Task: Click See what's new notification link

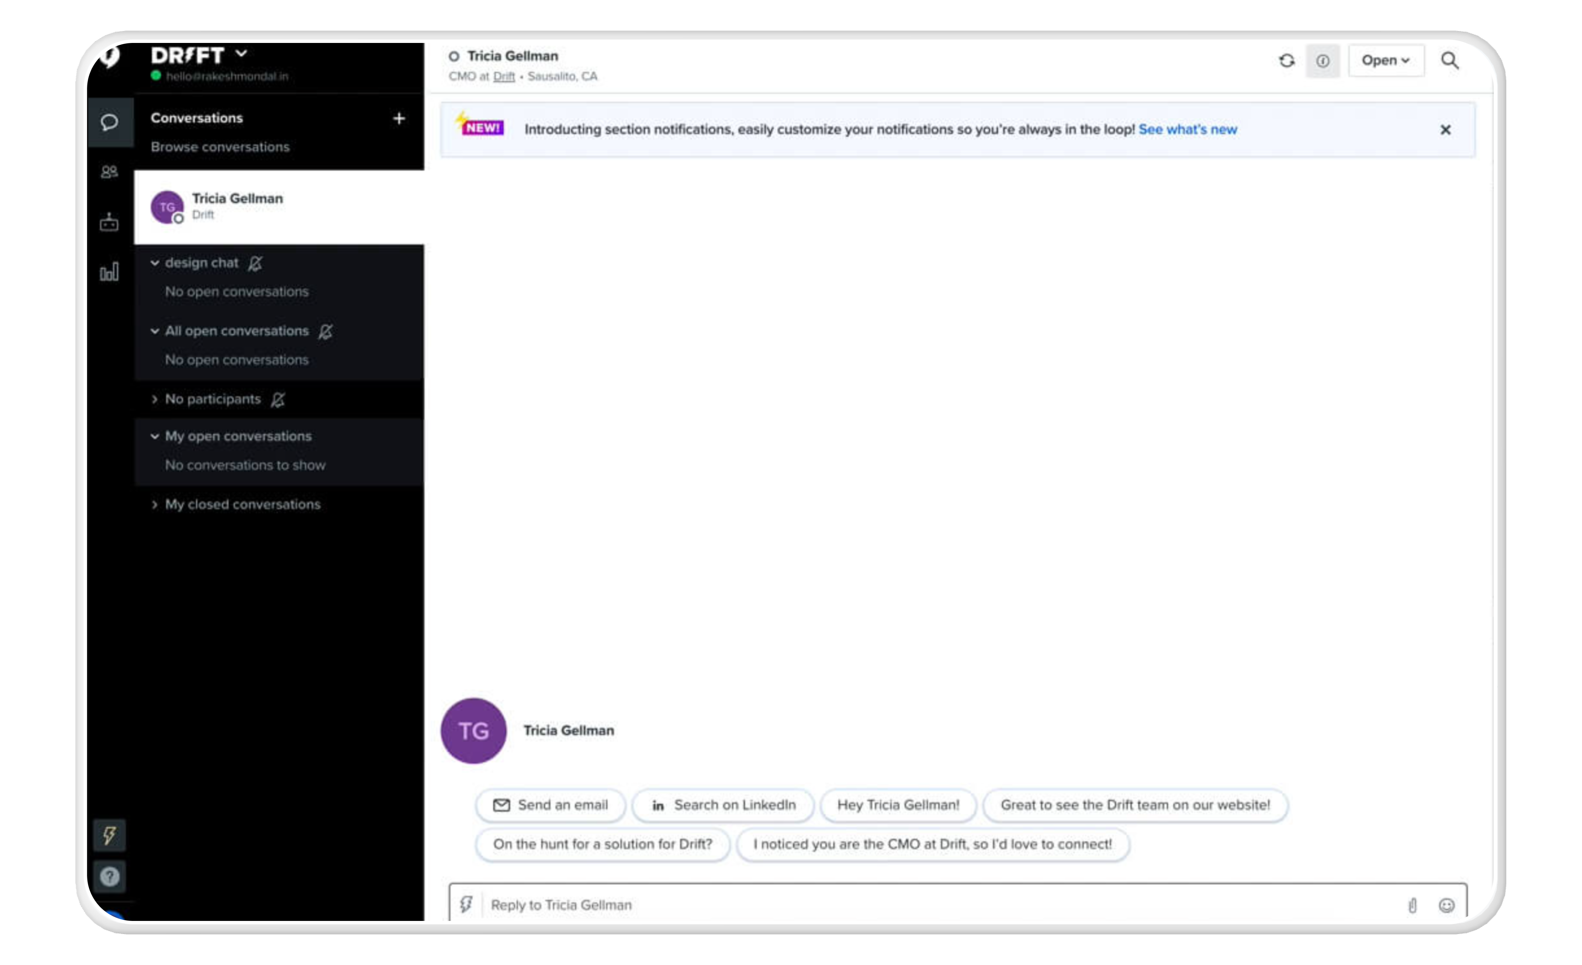Action: pos(1188,129)
